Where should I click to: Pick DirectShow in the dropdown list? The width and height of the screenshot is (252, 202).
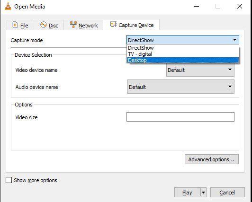click(183, 48)
